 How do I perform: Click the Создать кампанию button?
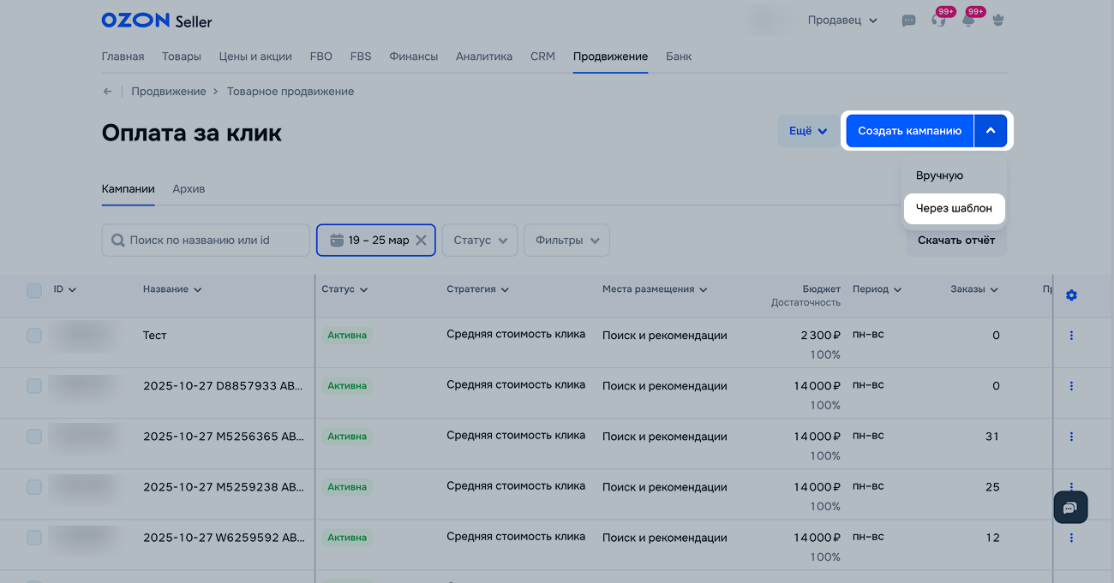(909, 131)
